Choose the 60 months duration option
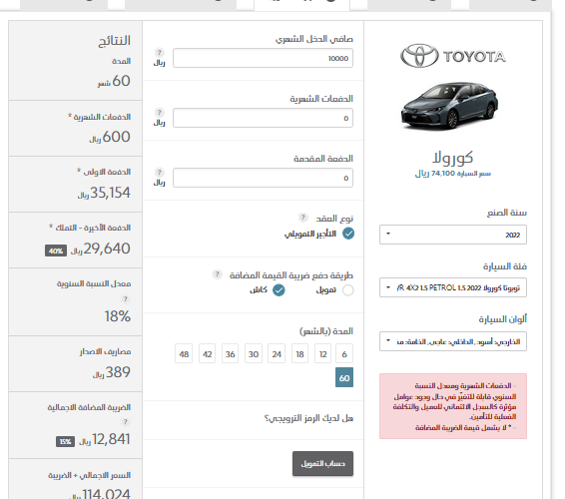 tap(344, 377)
